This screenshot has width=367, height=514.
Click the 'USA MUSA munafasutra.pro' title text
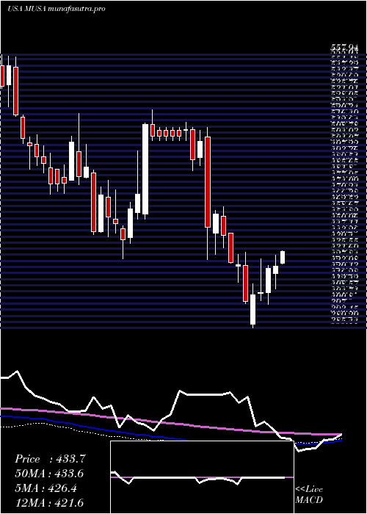point(56,9)
